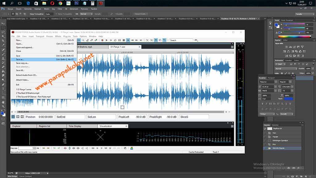Click the Renk text color swatch in Karakter panel
The height and width of the screenshot is (178, 316).
[289, 99]
